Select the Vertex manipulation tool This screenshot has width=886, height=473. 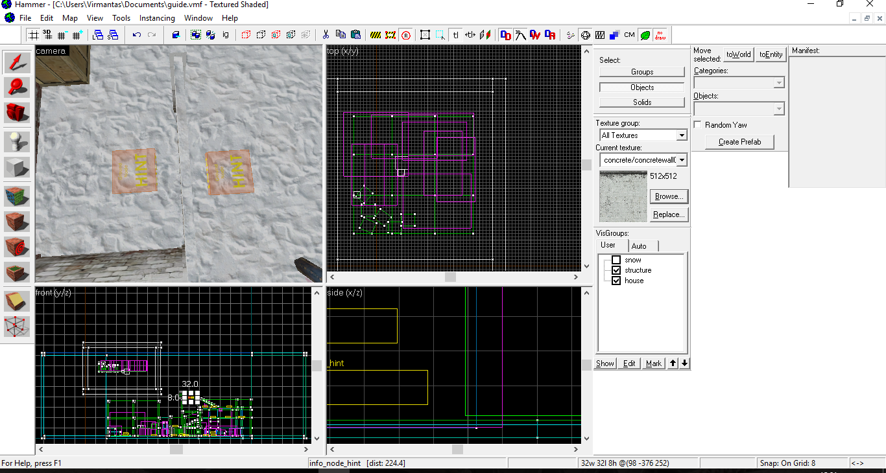pyautogui.click(x=17, y=327)
